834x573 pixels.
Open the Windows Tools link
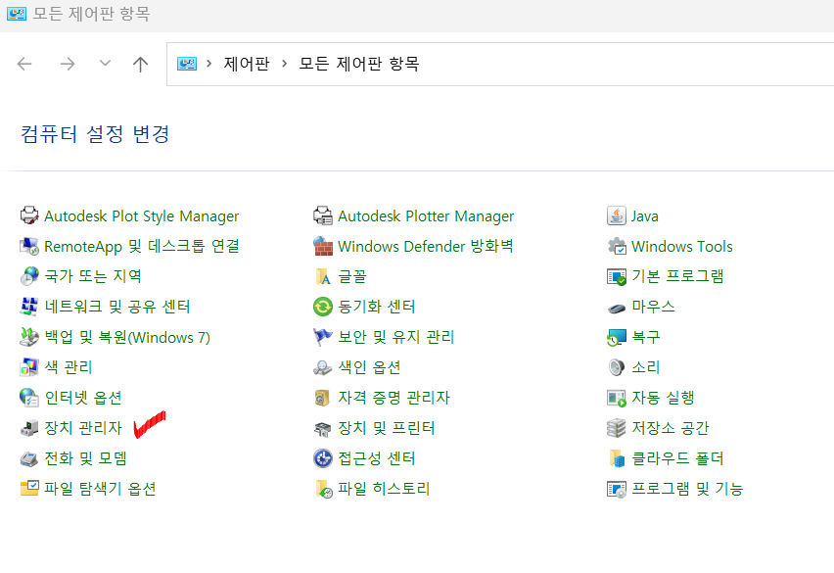click(682, 246)
